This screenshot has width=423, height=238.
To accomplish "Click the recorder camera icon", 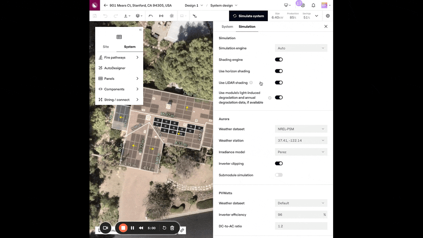I will point(105,228).
